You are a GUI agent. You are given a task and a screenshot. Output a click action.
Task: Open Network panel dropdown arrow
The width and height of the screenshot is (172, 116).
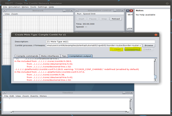pyautogui.click(x=4, y=11)
